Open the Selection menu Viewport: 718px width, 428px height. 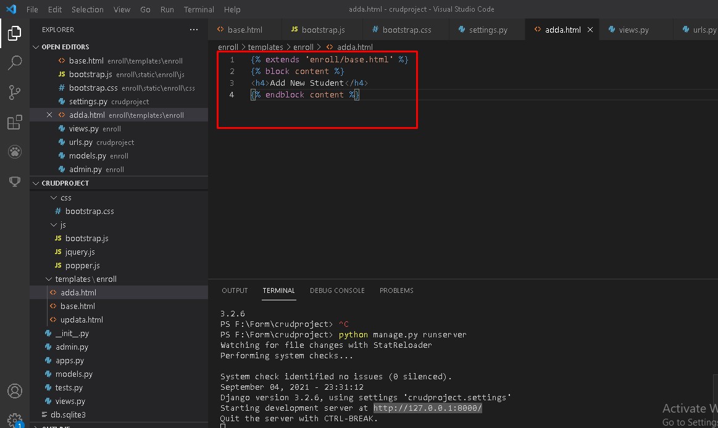88,9
